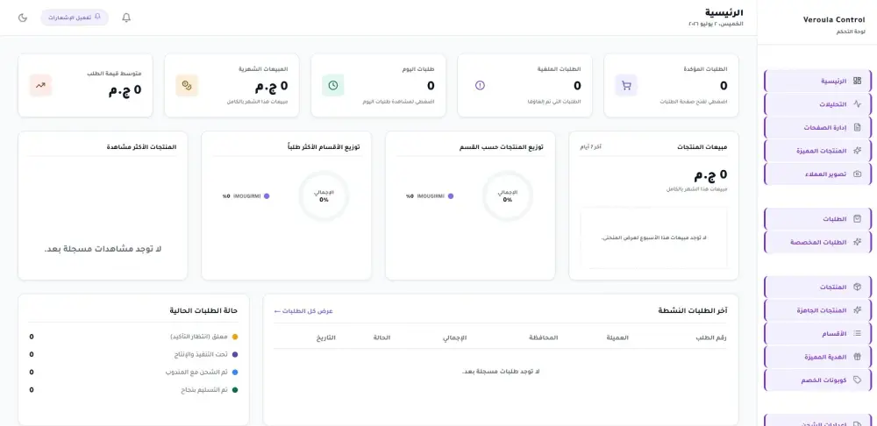The height and width of the screenshot is (426, 877).
Task: Click the clock icon in طلبات اليوم card
Action: click(x=332, y=86)
